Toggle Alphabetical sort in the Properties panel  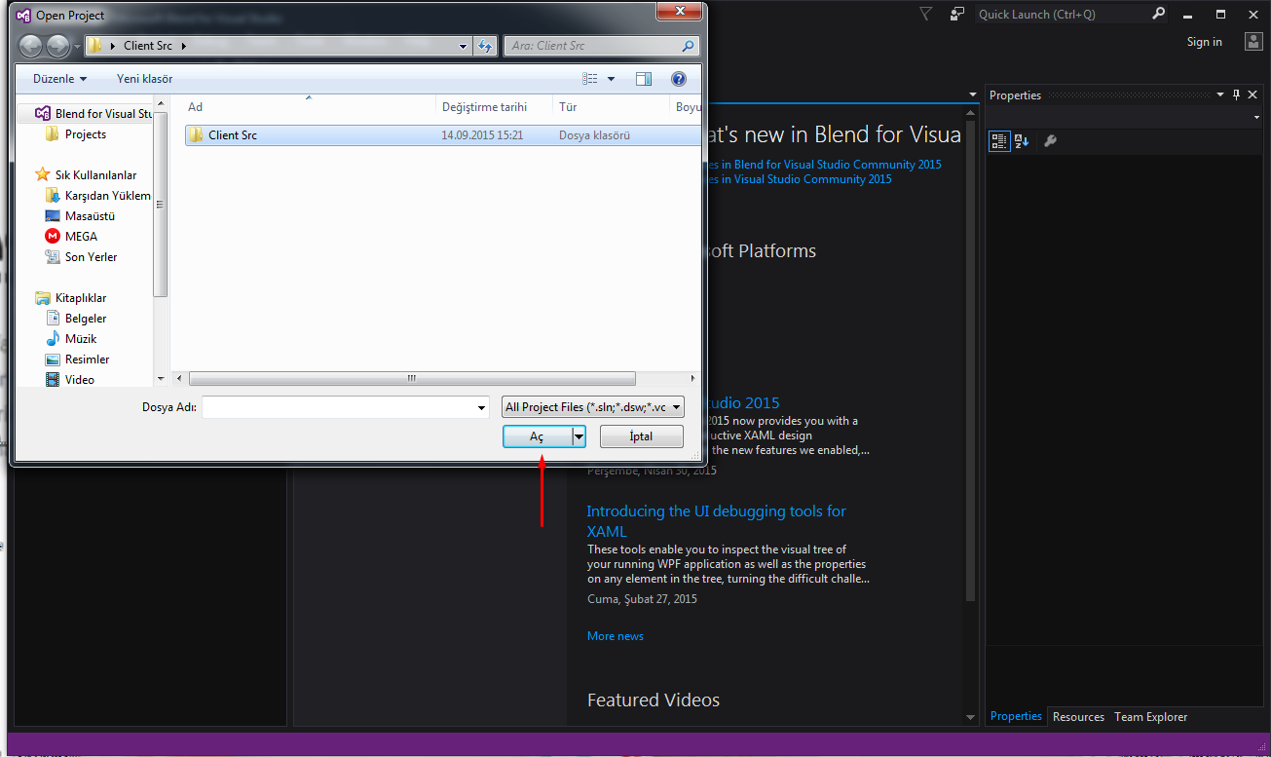pos(1022,140)
